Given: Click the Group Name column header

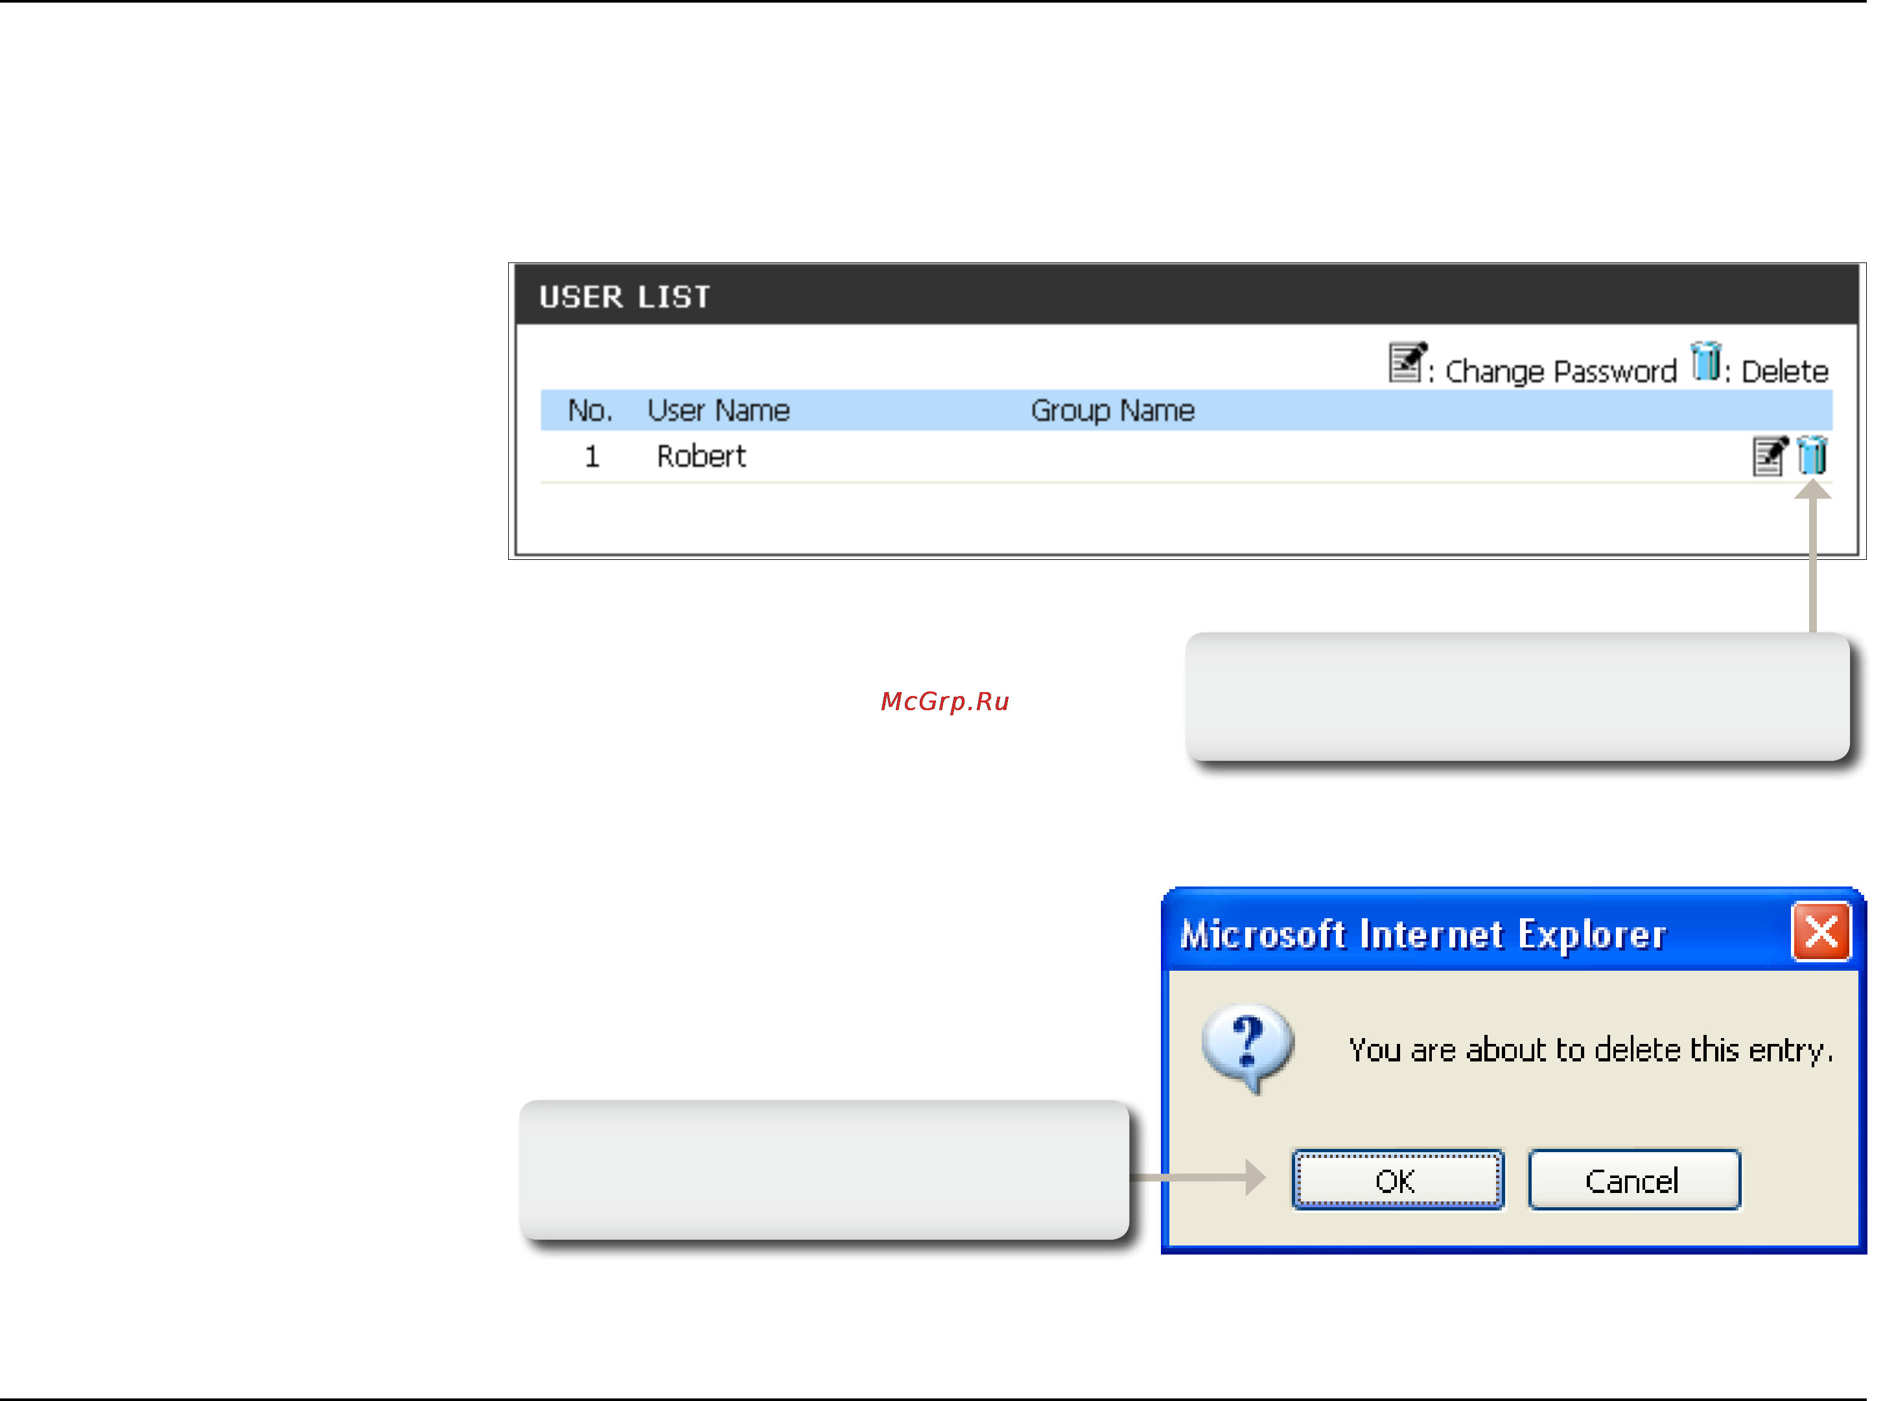Looking at the screenshot, I should click(x=1112, y=411).
